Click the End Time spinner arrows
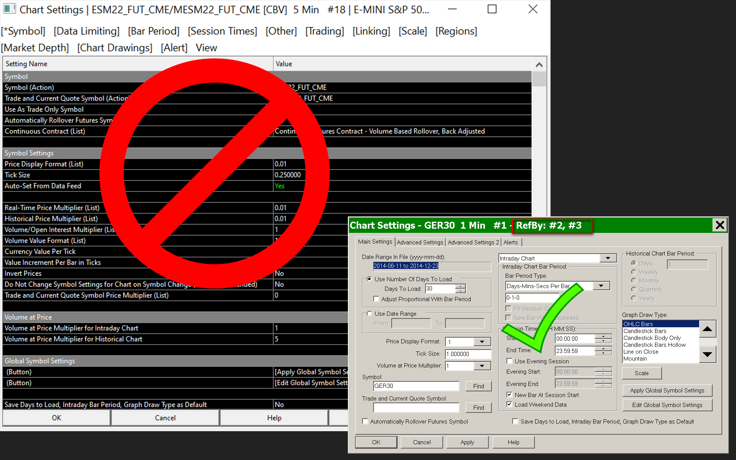Screen dimensions: 736x460 [x=603, y=351]
